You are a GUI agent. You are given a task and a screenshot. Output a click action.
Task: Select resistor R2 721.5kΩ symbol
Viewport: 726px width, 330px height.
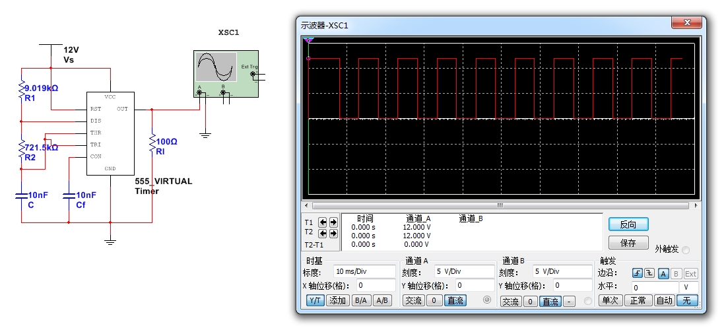(x=21, y=148)
